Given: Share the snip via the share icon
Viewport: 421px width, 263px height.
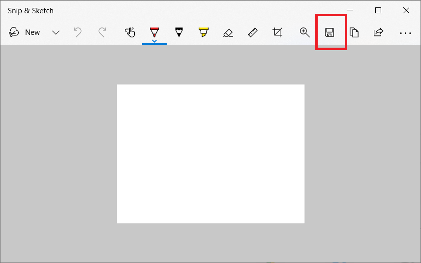Looking at the screenshot, I should pos(378,32).
